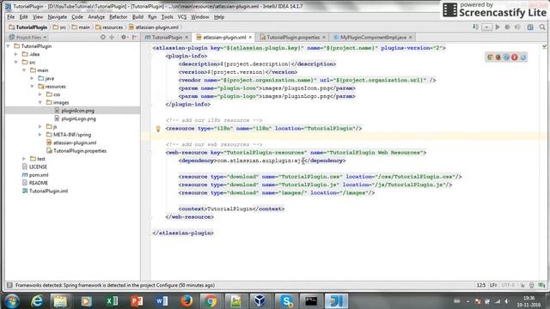
Task: Collapse the main folder
Action: tap(24, 70)
